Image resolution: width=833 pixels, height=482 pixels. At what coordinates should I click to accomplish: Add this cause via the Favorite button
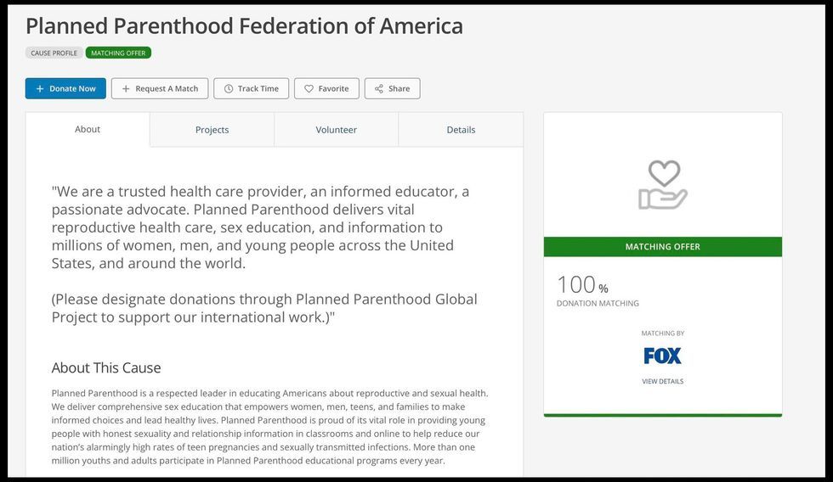point(326,89)
